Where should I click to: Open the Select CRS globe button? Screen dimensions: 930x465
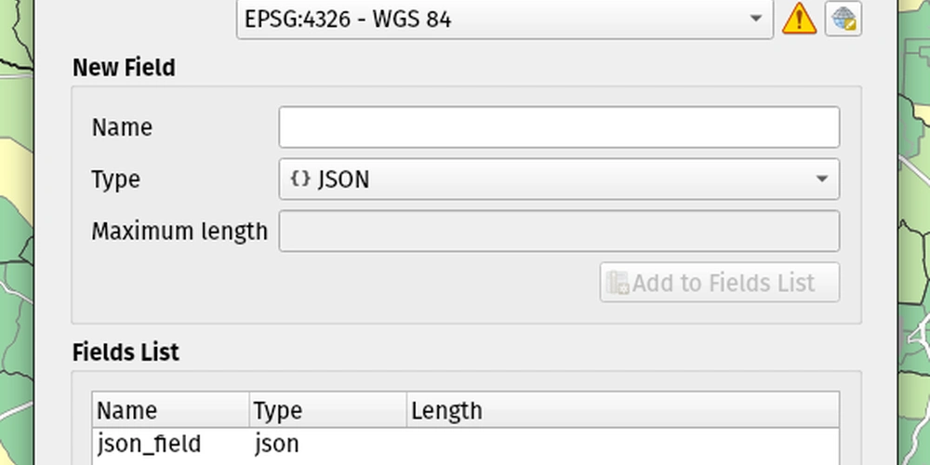(x=844, y=19)
